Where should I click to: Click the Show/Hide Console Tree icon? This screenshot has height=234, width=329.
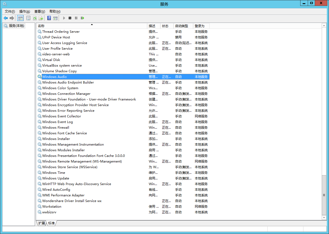click(x=20, y=18)
